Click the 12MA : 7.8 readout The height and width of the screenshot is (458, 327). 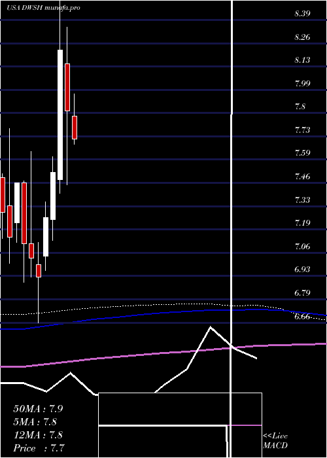click(x=38, y=435)
